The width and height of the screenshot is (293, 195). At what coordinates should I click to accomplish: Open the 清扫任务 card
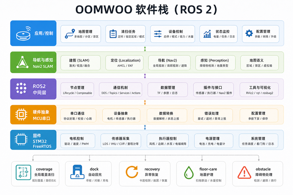coord(125,34)
